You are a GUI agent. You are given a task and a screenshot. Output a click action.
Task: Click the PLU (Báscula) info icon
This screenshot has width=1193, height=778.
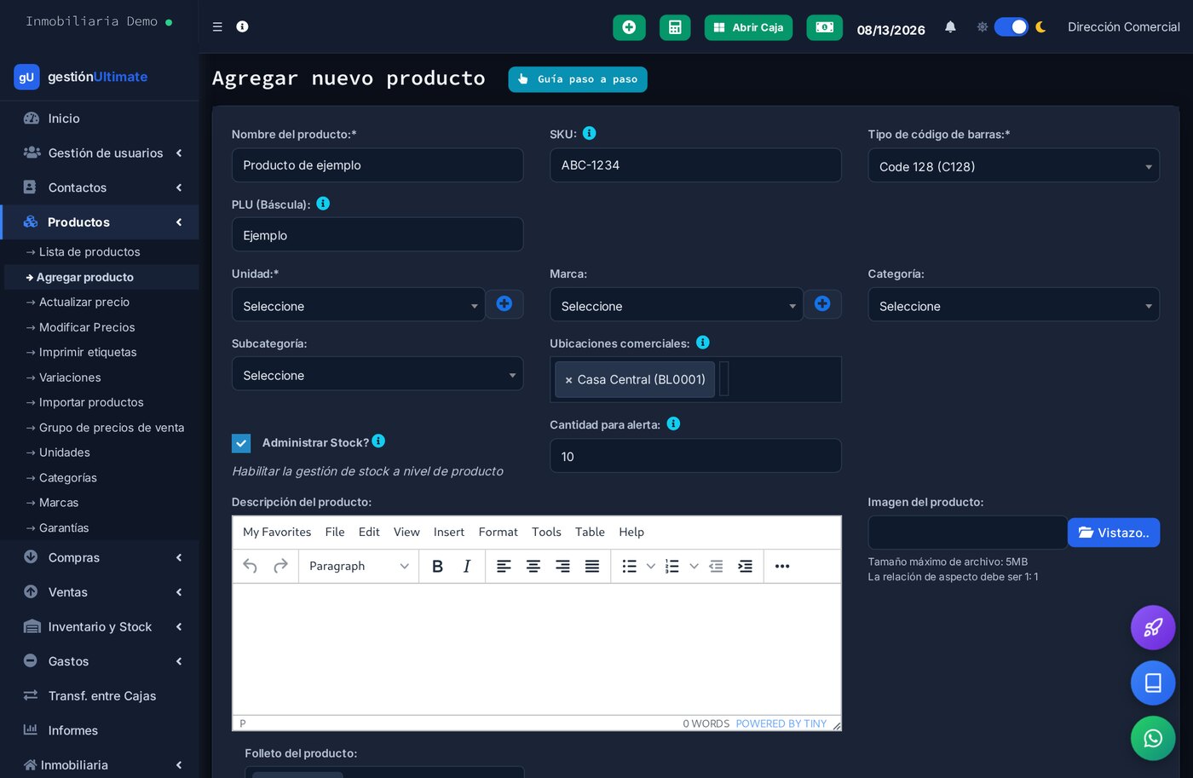point(323,204)
